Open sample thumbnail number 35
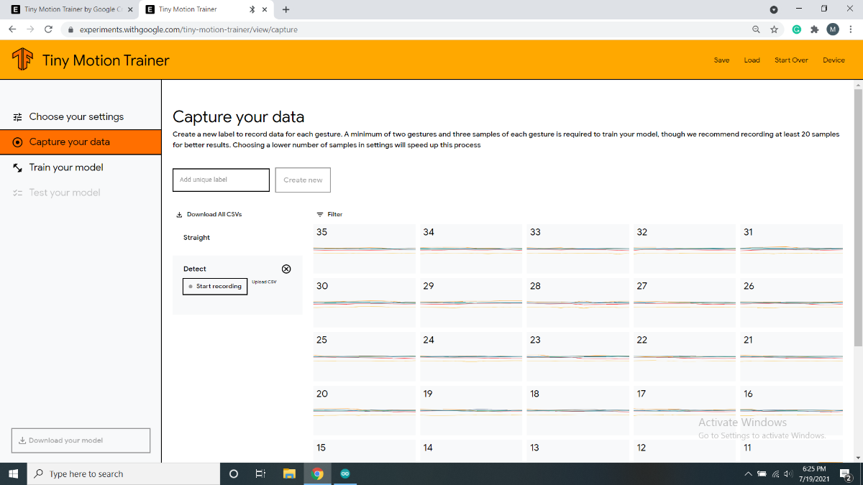The image size is (863, 485). point(365,249)
